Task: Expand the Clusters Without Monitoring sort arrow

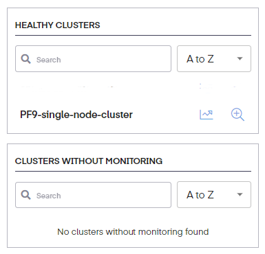Action: tap(240, 194)
